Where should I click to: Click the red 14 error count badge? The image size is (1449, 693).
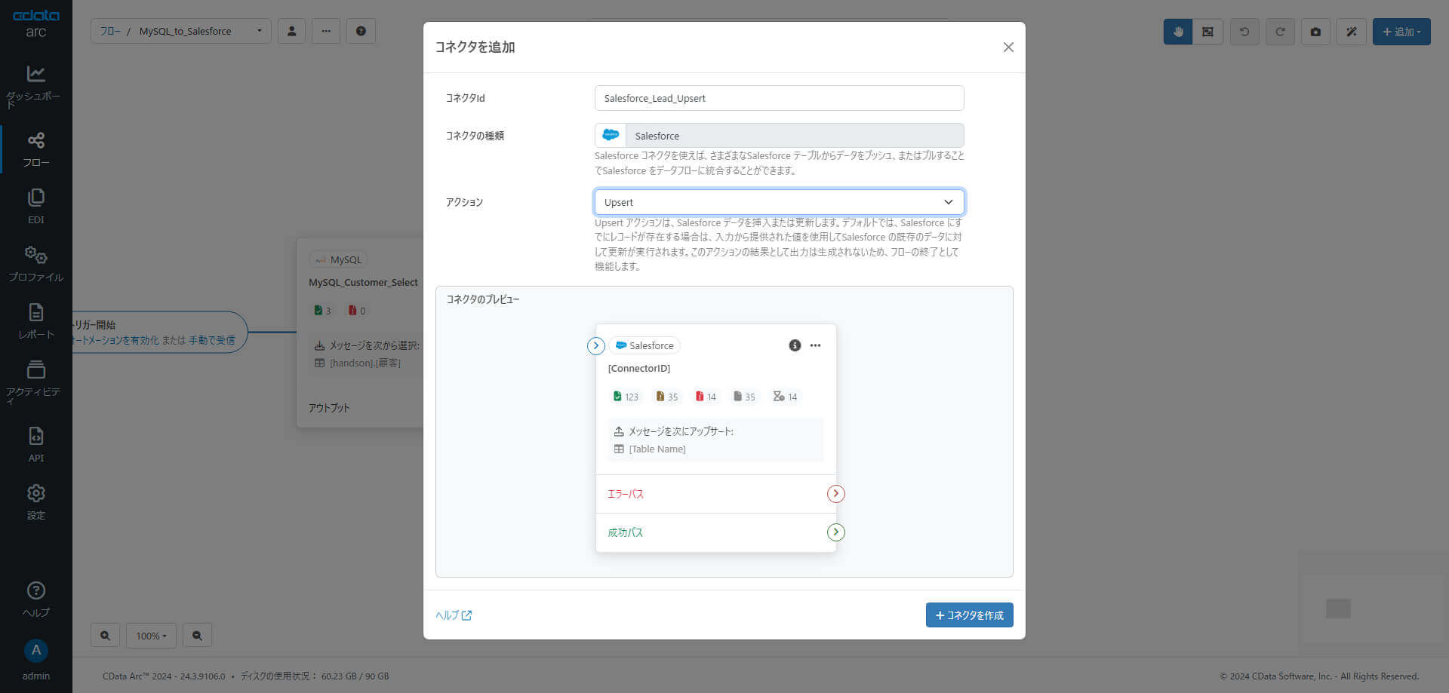[706, 397]
